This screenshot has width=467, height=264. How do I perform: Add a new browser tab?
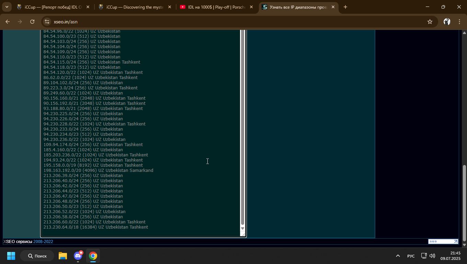tap(345, 7)
